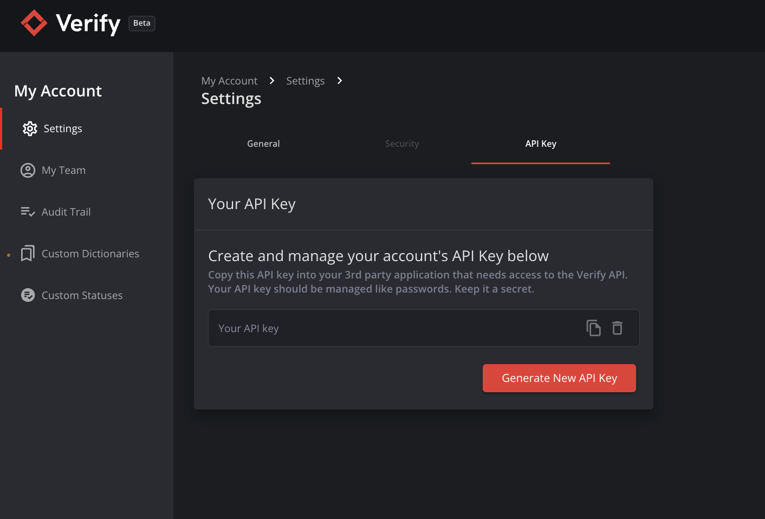The width and height of the screenshot is (765, 519).
Task: Click the Custom Dictionaries bookmark icon
Action: click(x=28, y=254)
